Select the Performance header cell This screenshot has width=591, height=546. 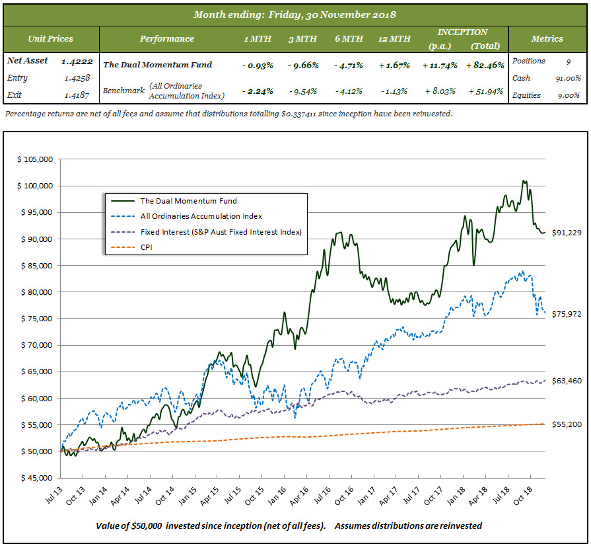[166, 38]
